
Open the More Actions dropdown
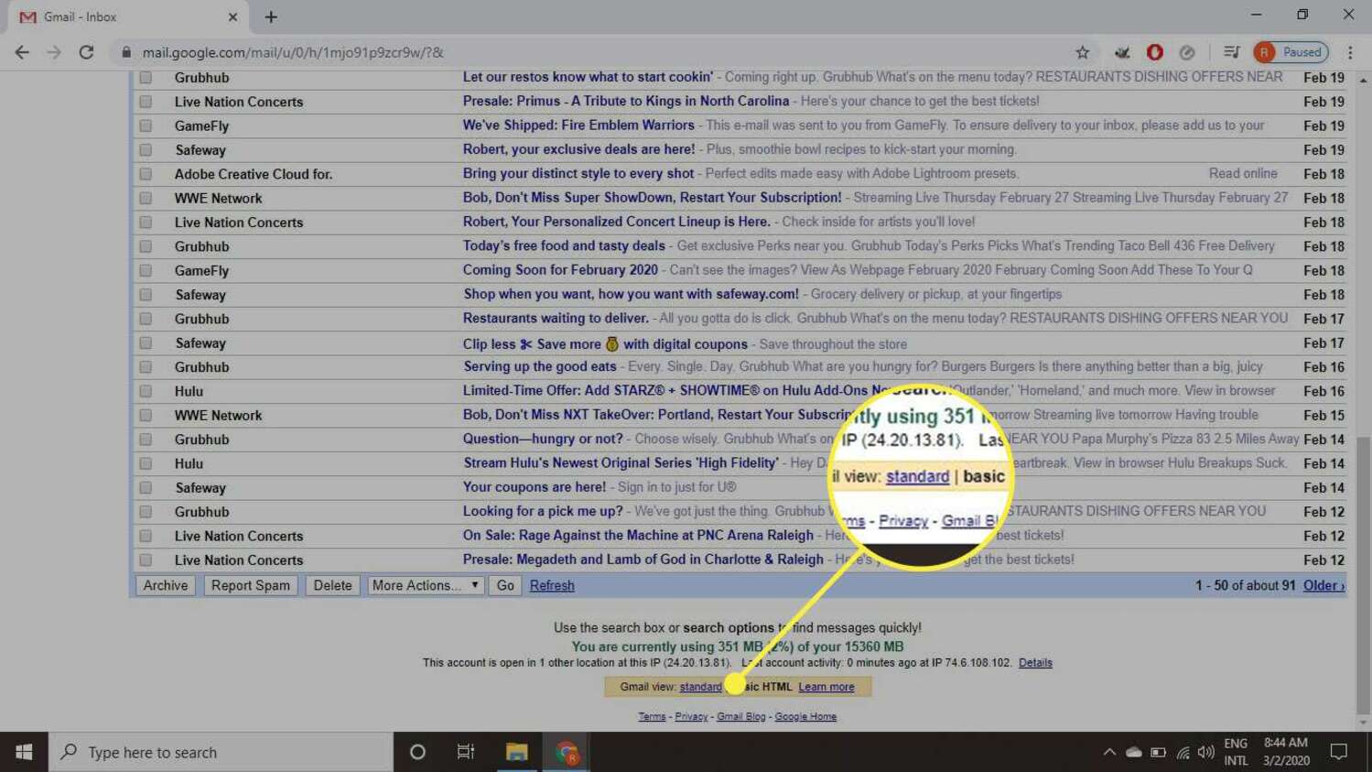[x=426, y=585]
